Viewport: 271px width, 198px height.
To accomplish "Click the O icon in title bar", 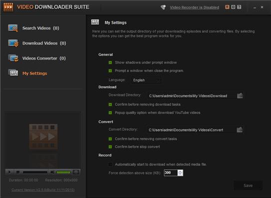I will click(x=233, y=7).
